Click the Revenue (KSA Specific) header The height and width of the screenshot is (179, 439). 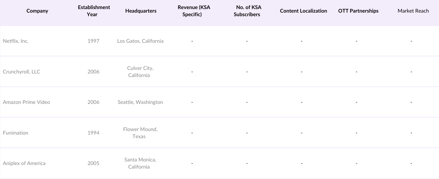pos(194,11)
